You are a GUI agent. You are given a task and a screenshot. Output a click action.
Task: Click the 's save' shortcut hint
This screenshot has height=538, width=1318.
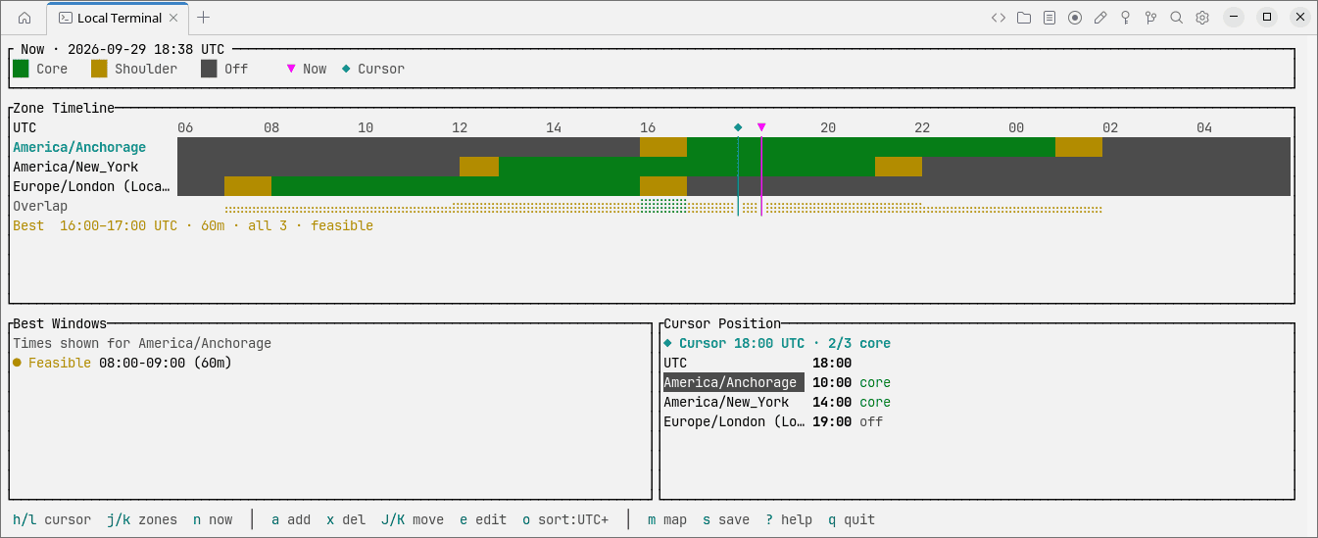726,519
